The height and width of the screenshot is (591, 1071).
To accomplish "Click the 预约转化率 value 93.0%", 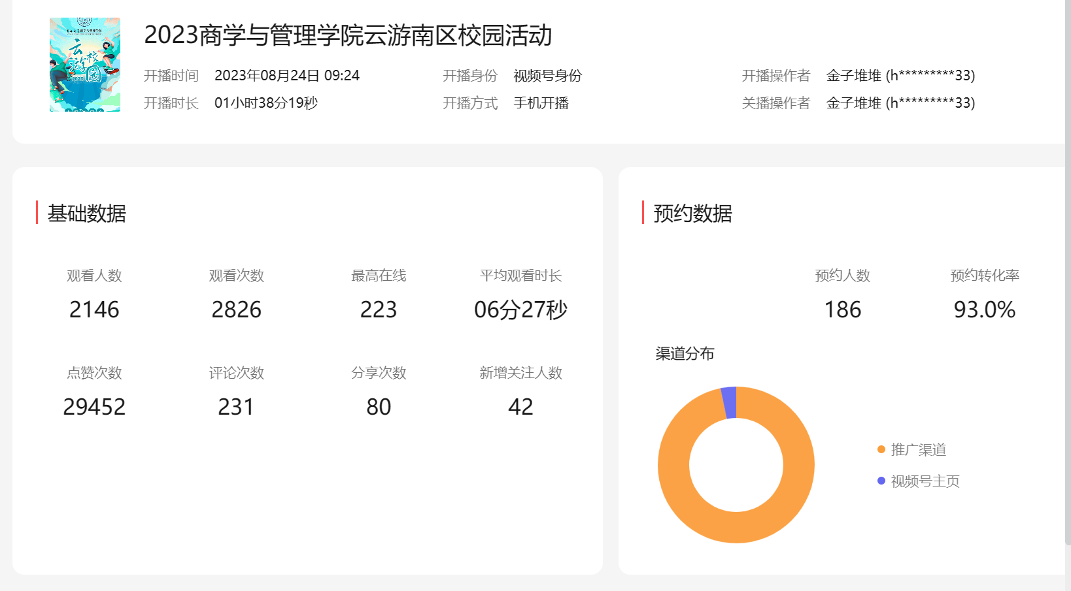I will [x=984, y=310].
